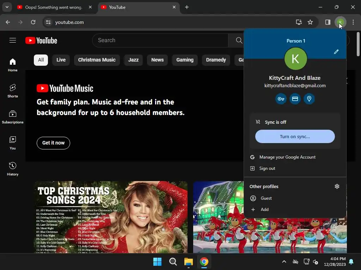Close the 'Oops! Something went wrong' tab
The image size is (361, 270).
point(90,7)
